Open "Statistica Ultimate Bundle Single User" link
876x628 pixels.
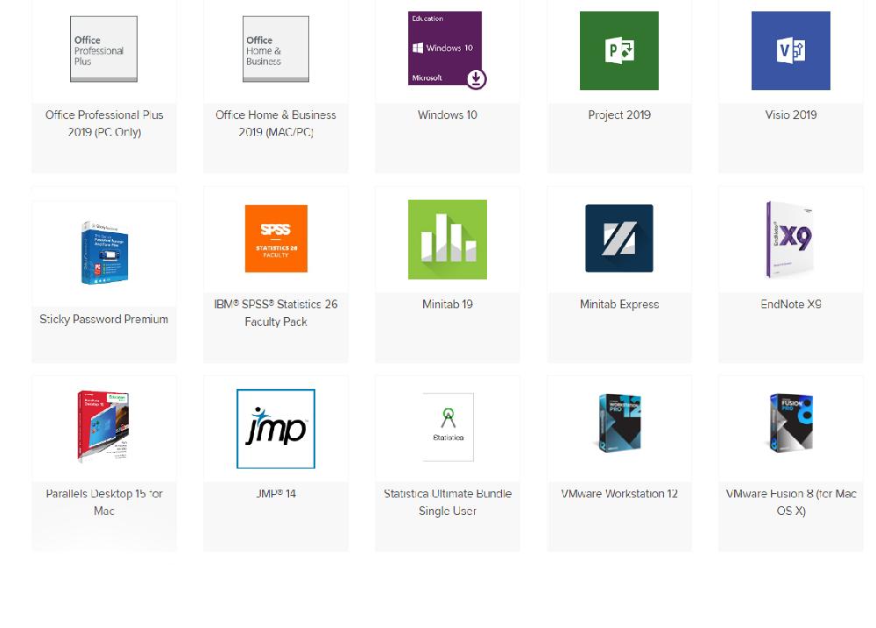(x=447, y=502)
